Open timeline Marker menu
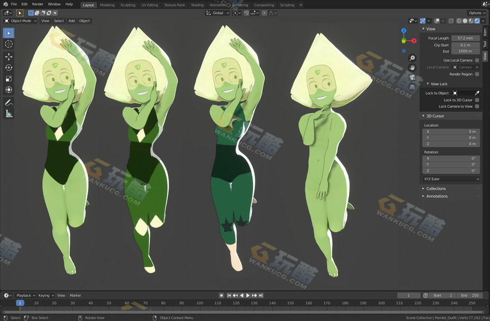This screenshot has height=321, width=490. click(75, 295)
